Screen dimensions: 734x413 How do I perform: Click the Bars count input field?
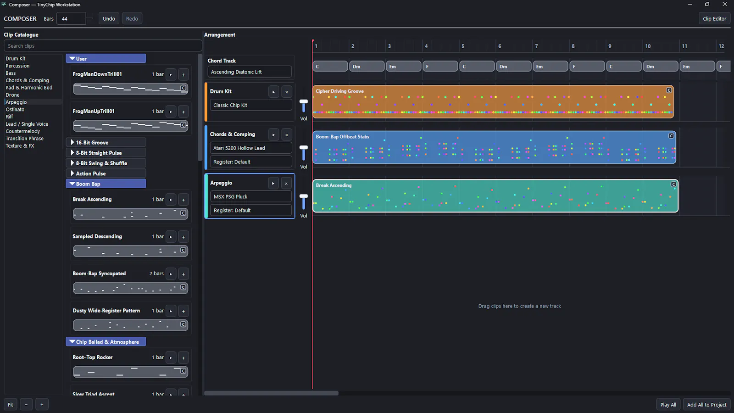click(x=71, y=19)
